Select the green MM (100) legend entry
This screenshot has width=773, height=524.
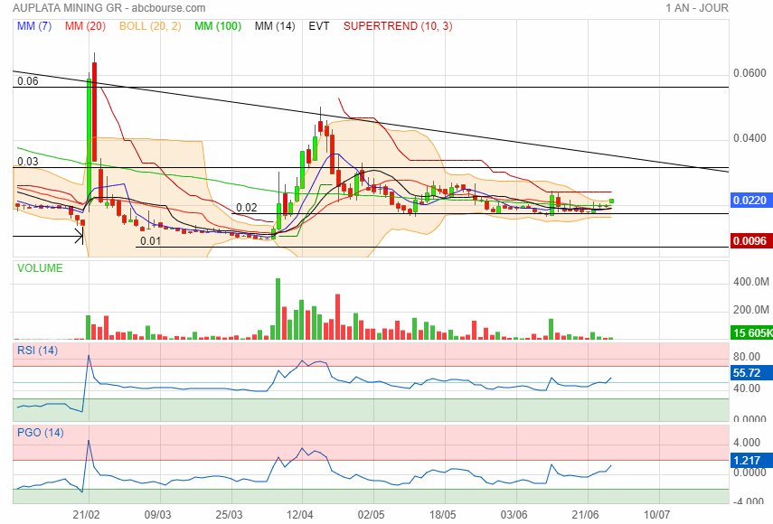(x=217, y=26)
